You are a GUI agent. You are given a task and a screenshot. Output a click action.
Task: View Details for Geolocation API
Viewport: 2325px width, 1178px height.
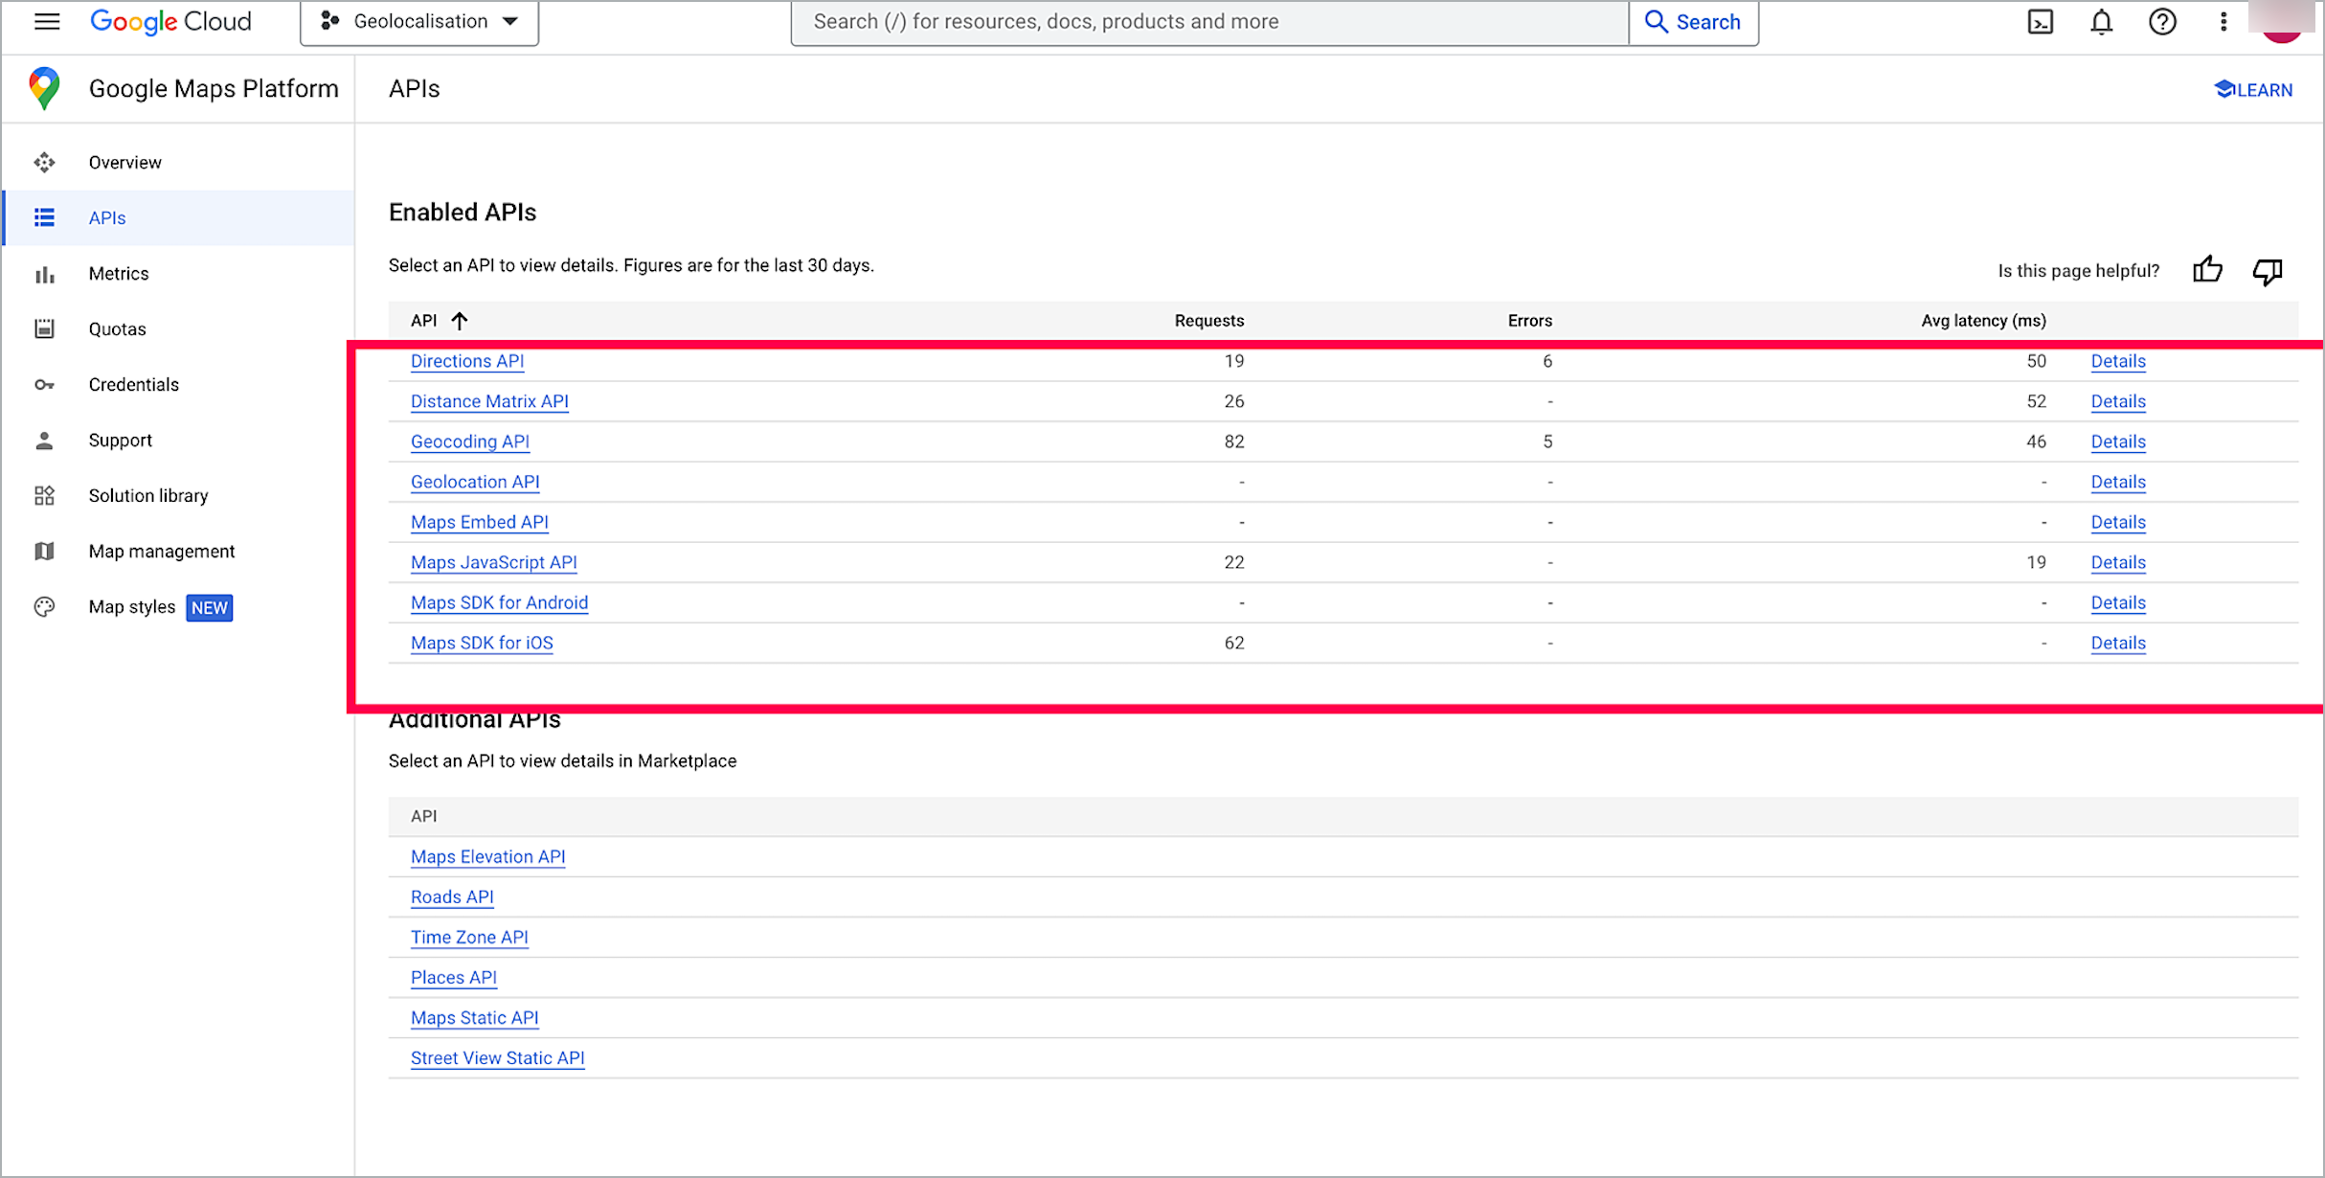tap(2118, 482)
